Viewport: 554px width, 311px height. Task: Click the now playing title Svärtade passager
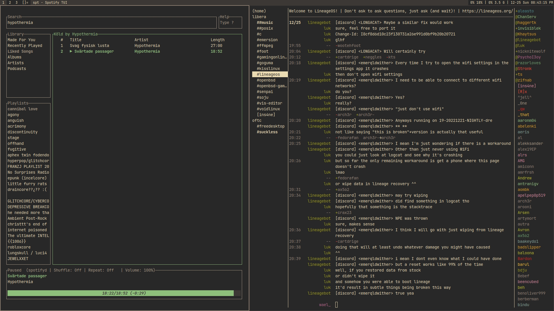27,276
